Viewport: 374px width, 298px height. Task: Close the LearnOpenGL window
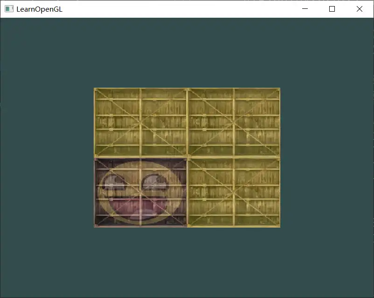pos(360,9)
